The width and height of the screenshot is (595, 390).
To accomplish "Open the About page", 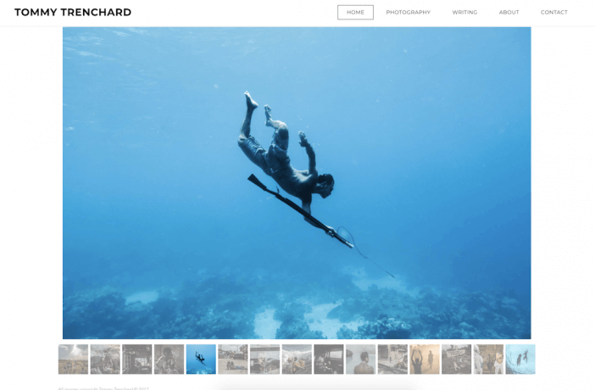I will tap(509, 12).
